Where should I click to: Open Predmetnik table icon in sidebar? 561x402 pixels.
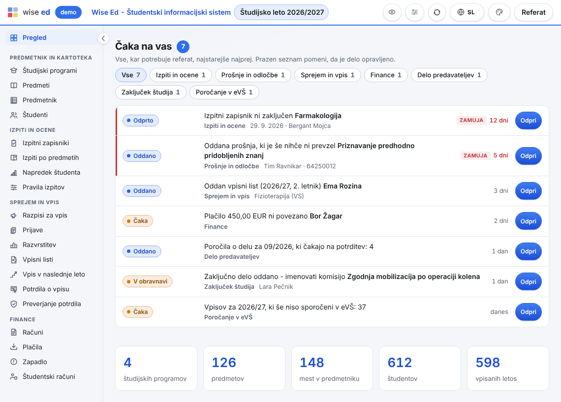[14, 100]
